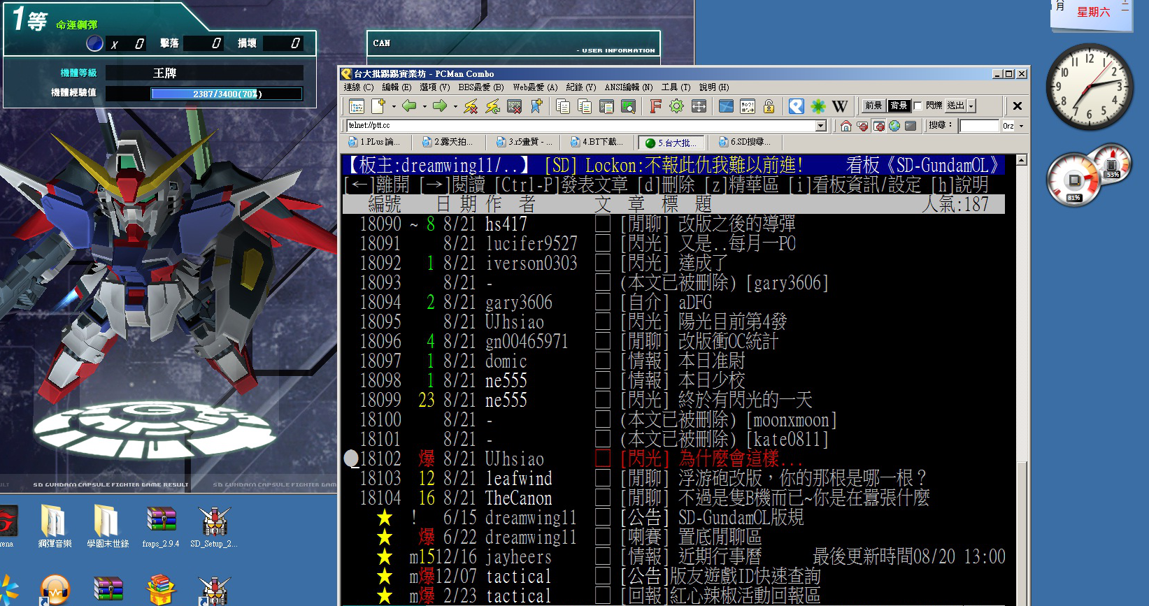Open the 學園末世錄 desktop folder
1149x606 pixels.
click(108, 526)
